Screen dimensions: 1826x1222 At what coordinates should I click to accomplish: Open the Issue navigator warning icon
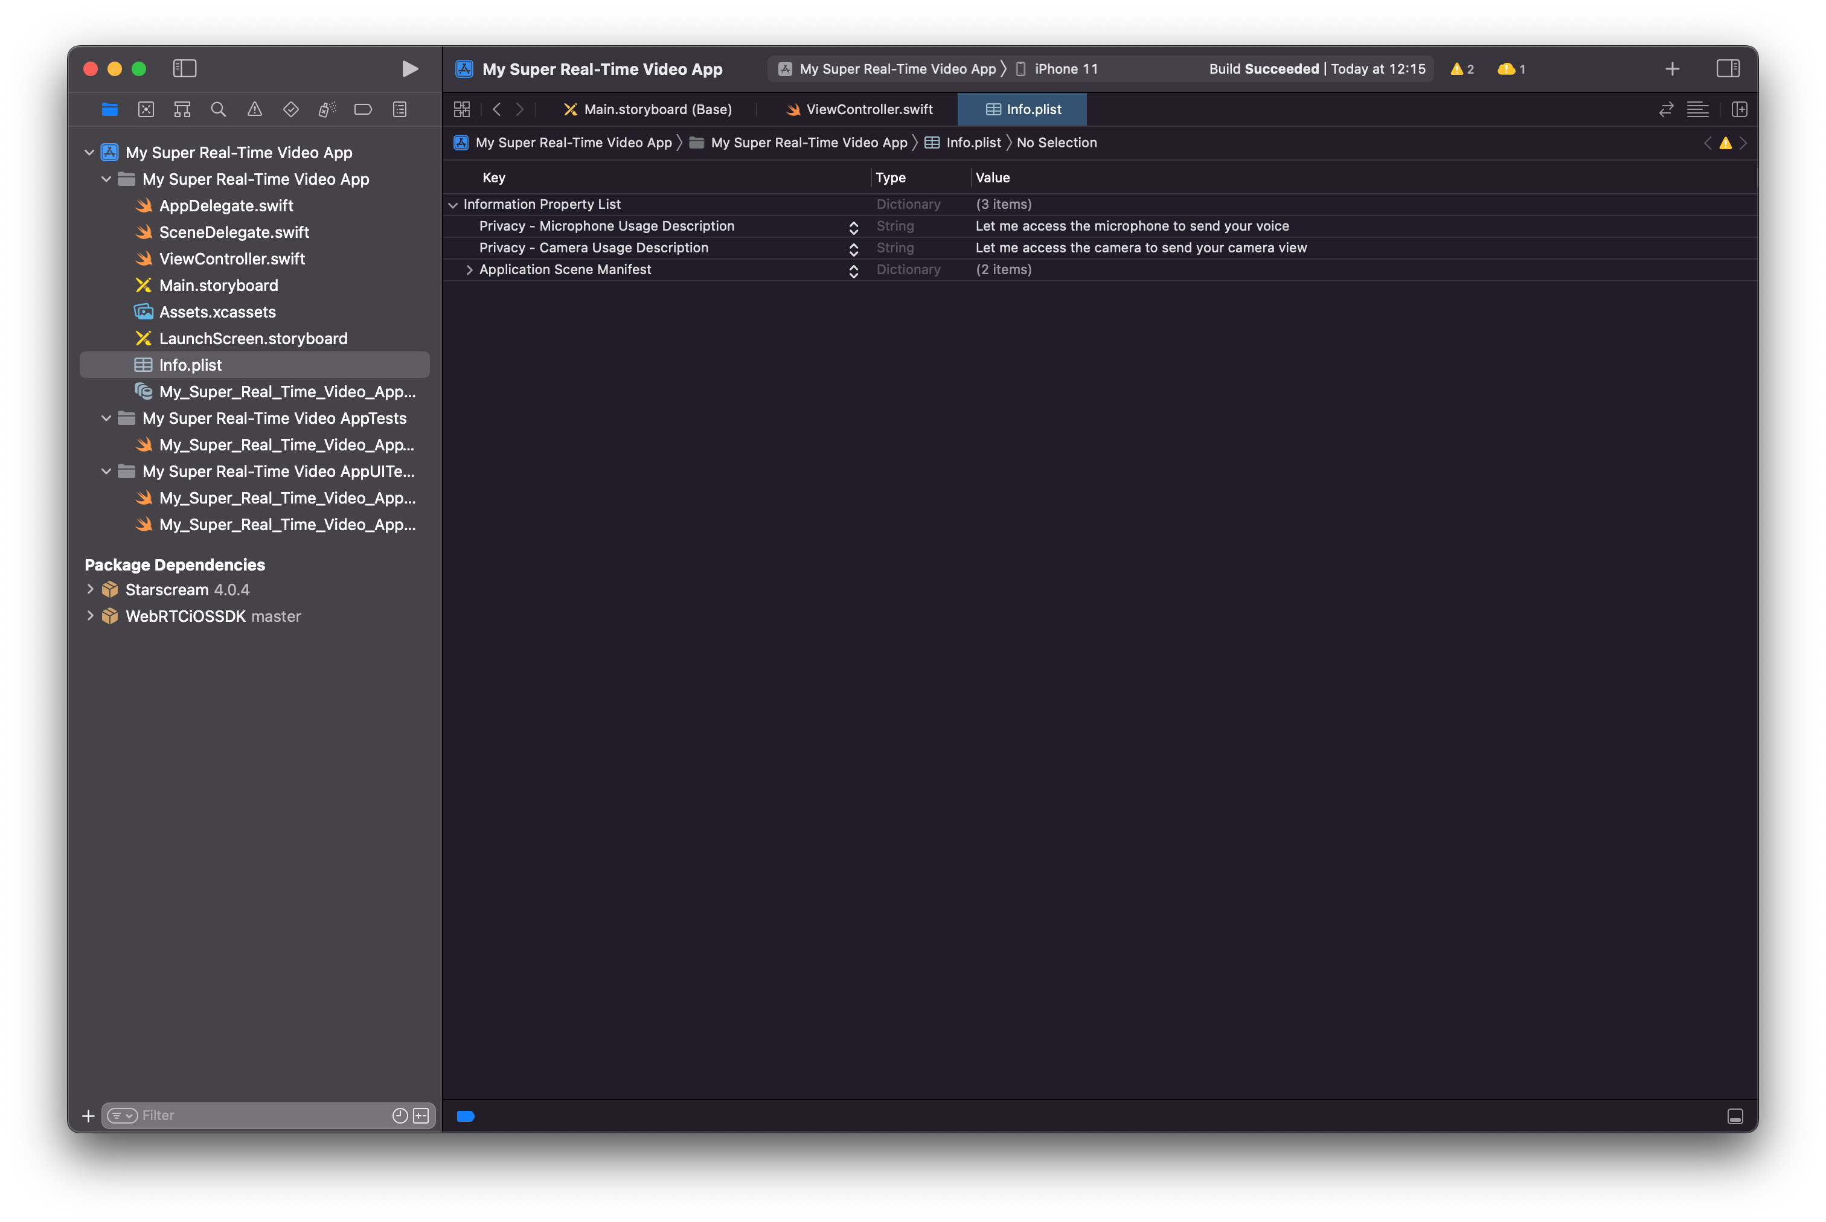[x=255, y=110]
